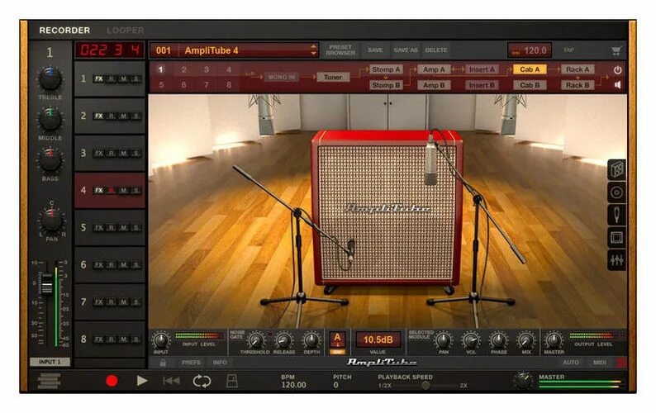Select the Stomp B module
This screenshot has height=413, width=656.
386,85
